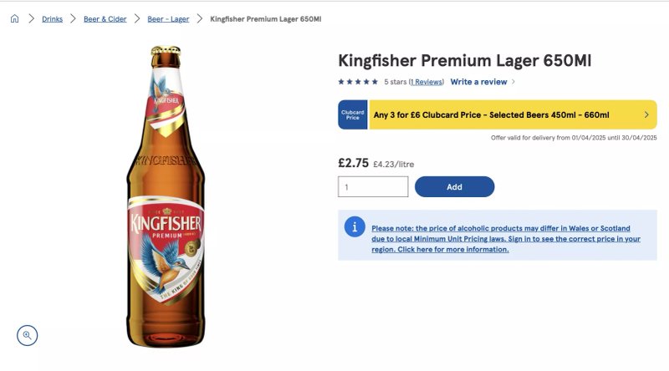The width and height of the screenshot is (669, 371).
Task: Click the Clubcard Price badge
Action: tap(353, 114)
